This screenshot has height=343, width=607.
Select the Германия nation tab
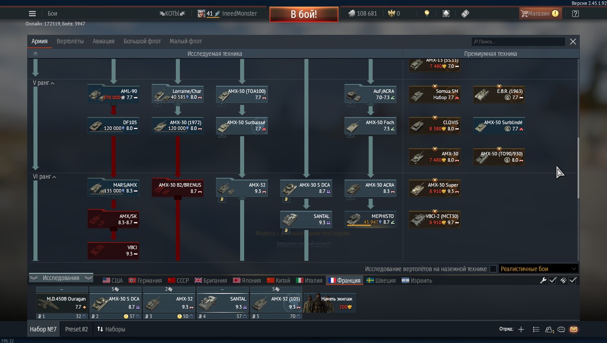tap(145, 280)
